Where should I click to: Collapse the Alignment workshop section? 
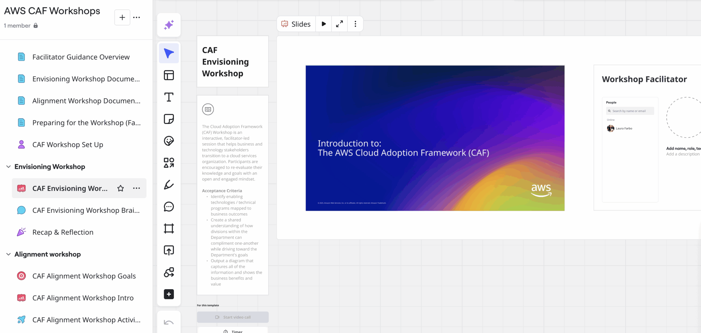click(8, 254)
